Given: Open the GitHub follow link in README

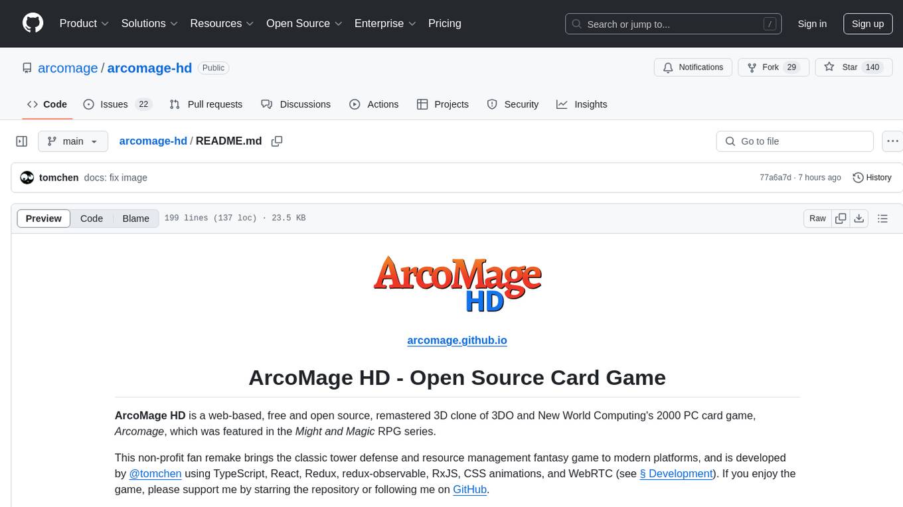Looking at the screenshot, I should tap(470, 490).
